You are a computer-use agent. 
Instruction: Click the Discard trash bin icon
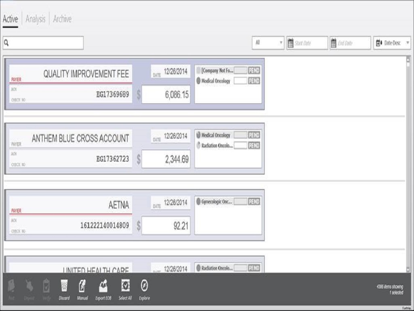pos(64,285)
